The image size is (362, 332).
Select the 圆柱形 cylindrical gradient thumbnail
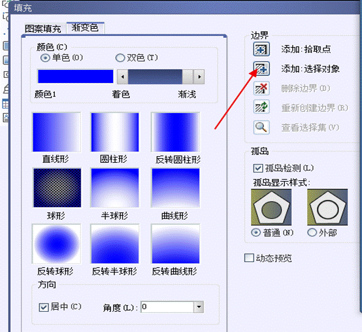click(x=115, y=132)
